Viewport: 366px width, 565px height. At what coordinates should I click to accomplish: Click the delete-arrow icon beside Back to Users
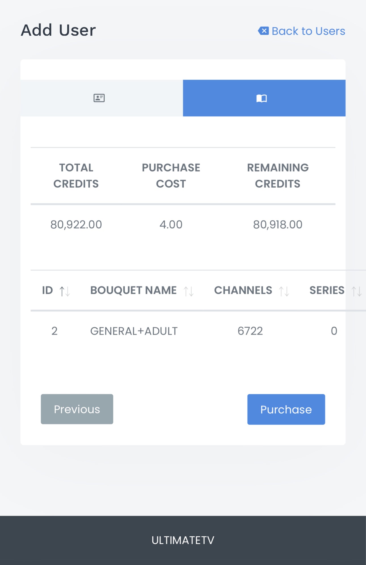coord(263,31)
